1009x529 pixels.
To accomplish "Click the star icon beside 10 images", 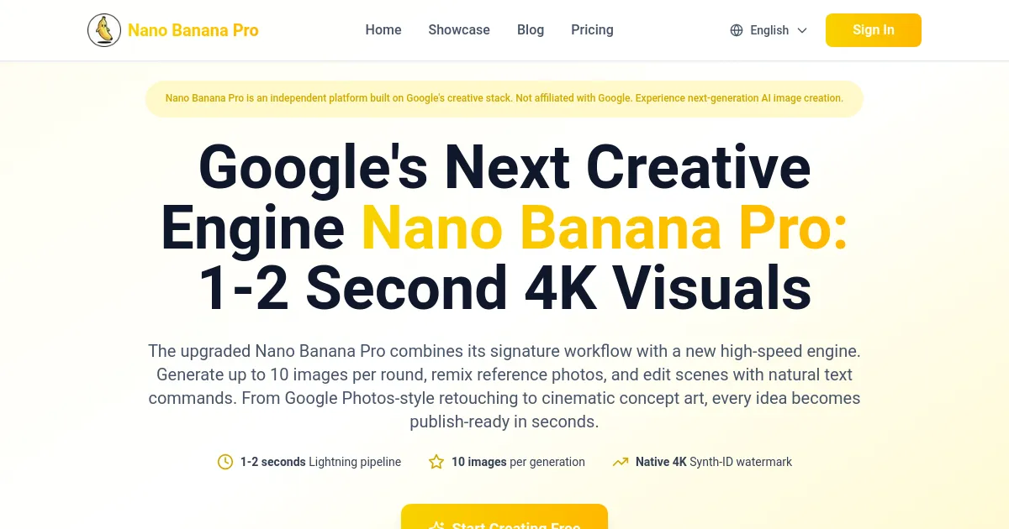I will (436, 462).
